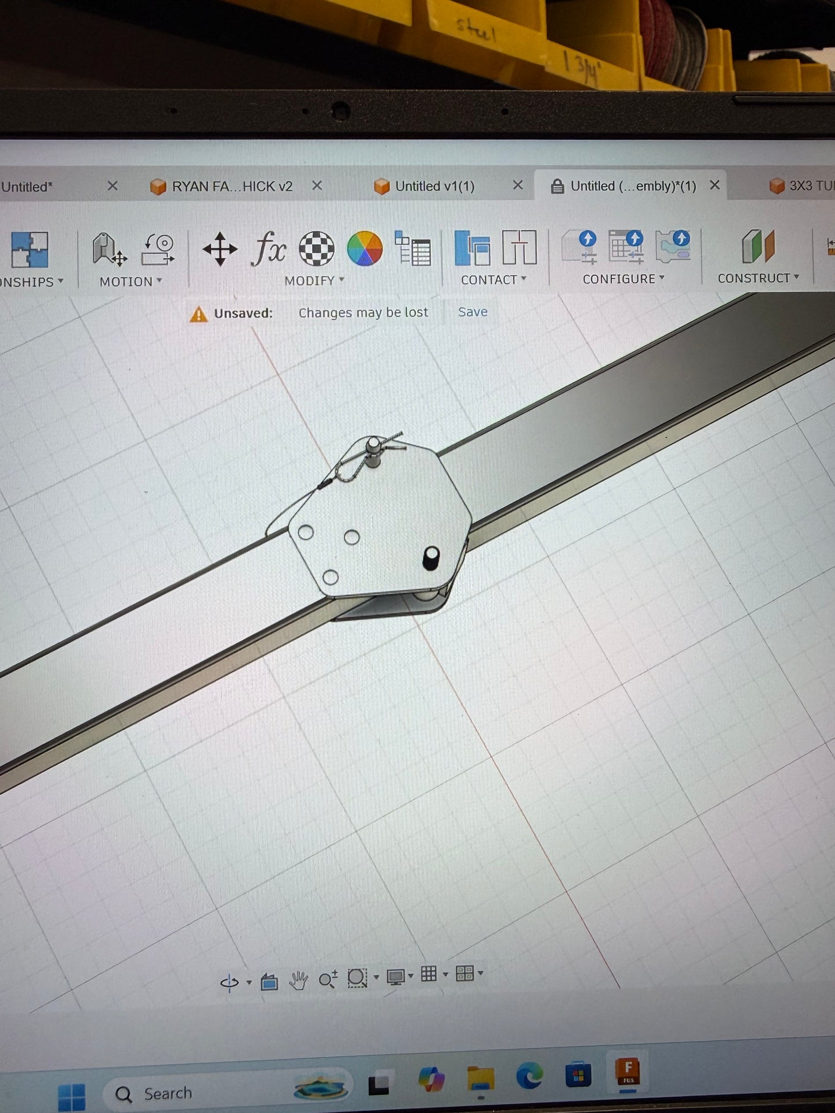Click the blue joint icon above Relationships
Screen dimensions: 835x1113
coord(29,250)
